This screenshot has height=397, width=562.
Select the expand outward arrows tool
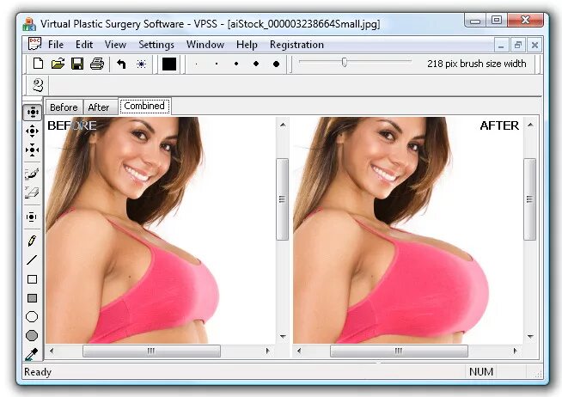(33, 131)
